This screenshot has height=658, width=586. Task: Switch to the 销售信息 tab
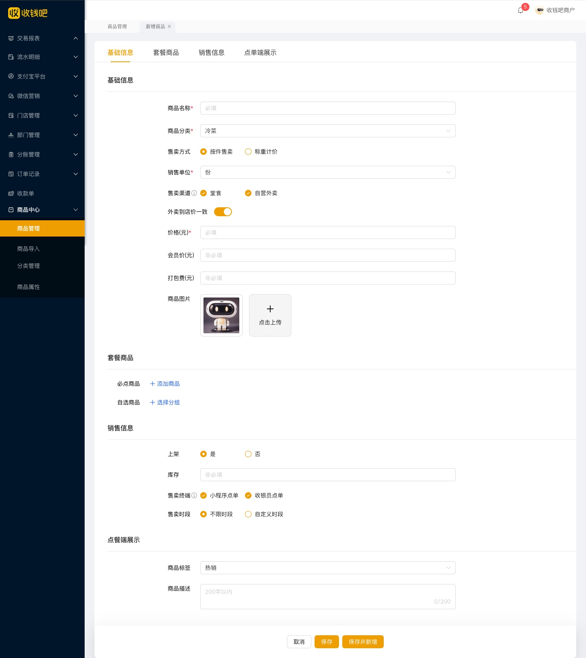pyautogui.click(x=212, y=52)
